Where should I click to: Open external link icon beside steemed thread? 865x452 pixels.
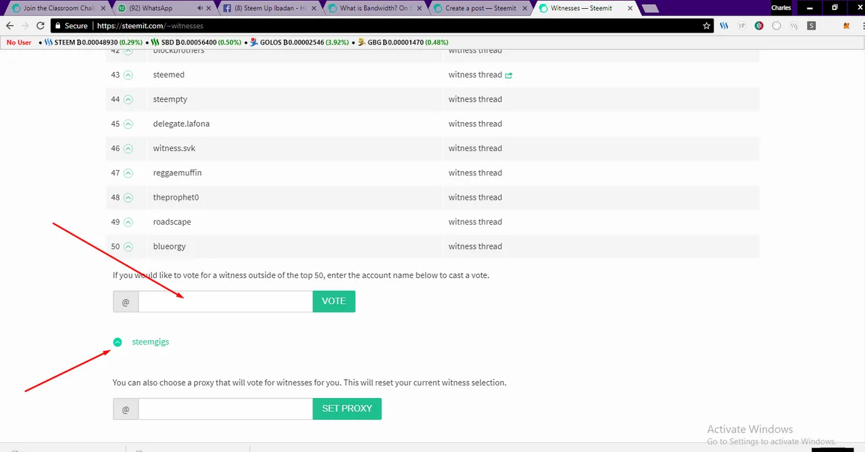tap(509, 75)
